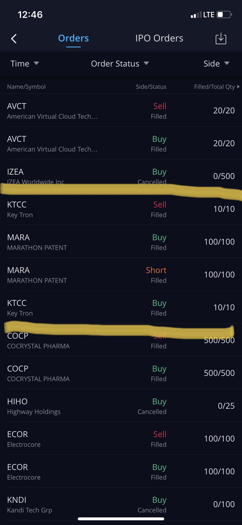This screenshot has width=242, height=525.
Task: Tap the back arrow icon
Action: click(x=14, y=39)
